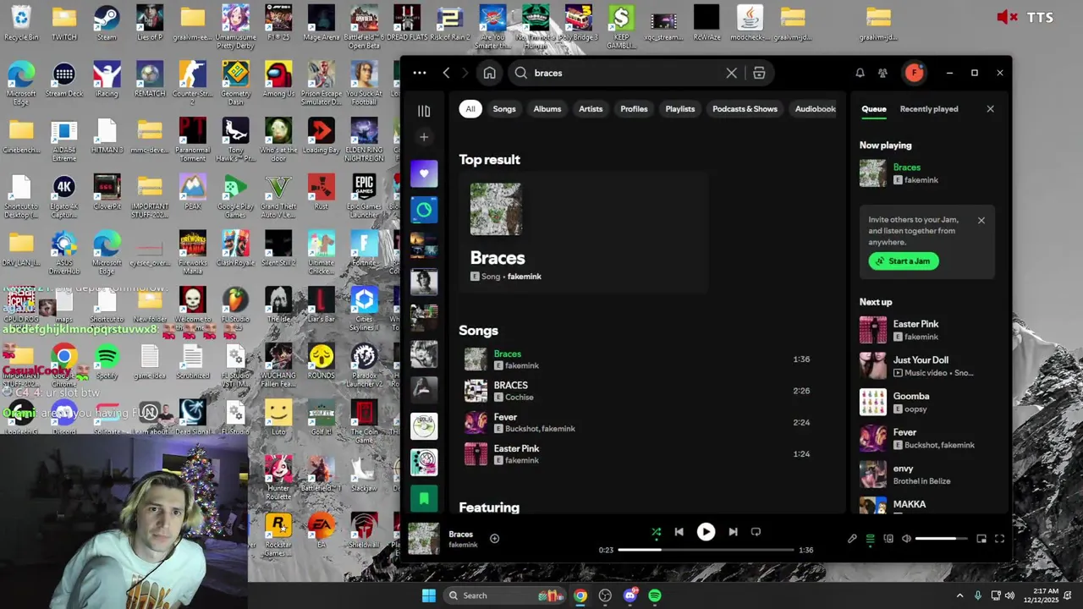Skip to the next track
This screenshot has height=609, width=1083.
[x=733, y=532]
